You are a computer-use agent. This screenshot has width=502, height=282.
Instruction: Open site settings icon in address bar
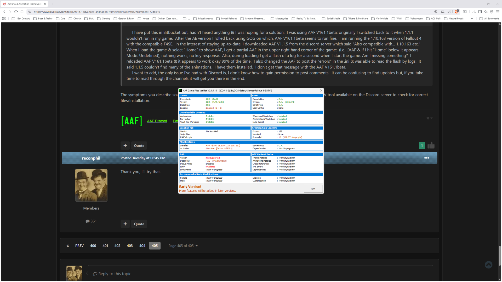pyautogui.click(x=30, y=12)
